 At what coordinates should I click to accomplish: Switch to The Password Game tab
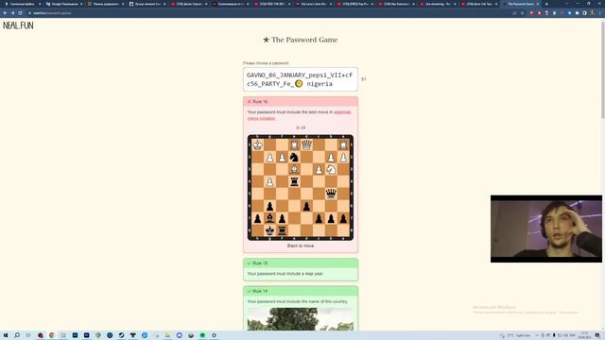[520, 4]
